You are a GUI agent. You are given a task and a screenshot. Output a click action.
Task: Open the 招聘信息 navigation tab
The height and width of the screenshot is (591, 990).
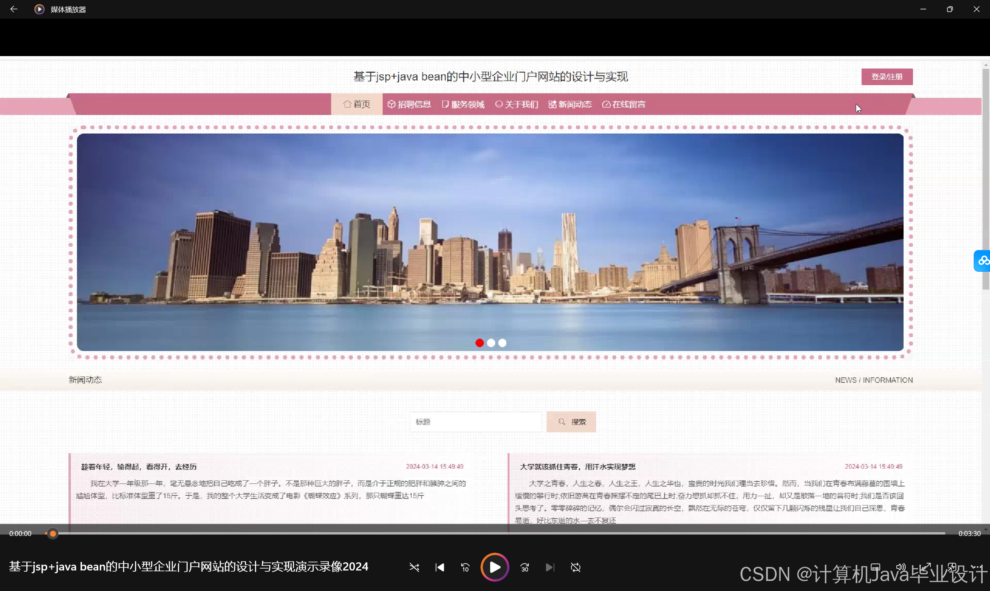point(409,104)
